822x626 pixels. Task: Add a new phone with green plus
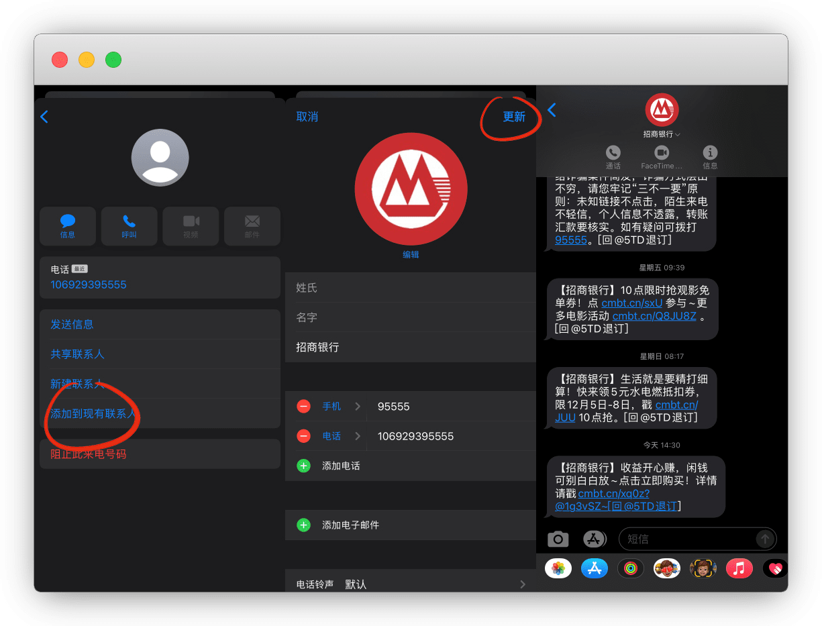tap(304, 466)
